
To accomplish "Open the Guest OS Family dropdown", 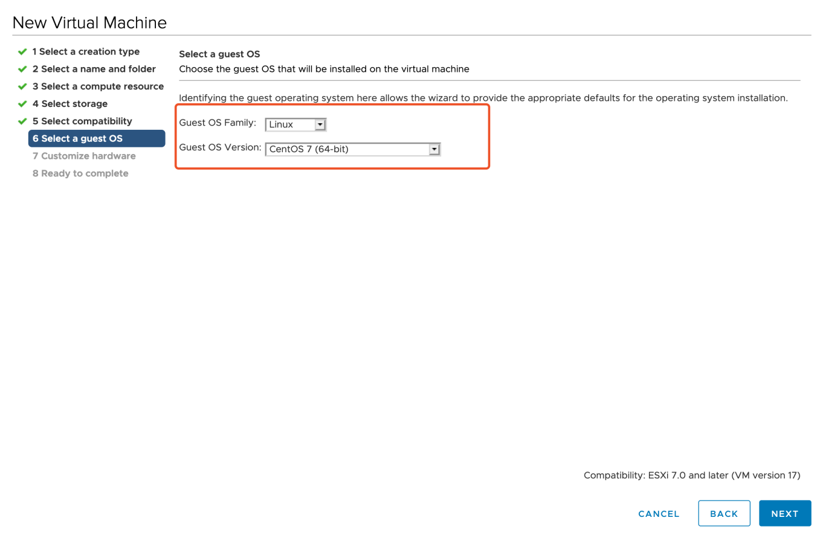I will (x=295, y=124).
